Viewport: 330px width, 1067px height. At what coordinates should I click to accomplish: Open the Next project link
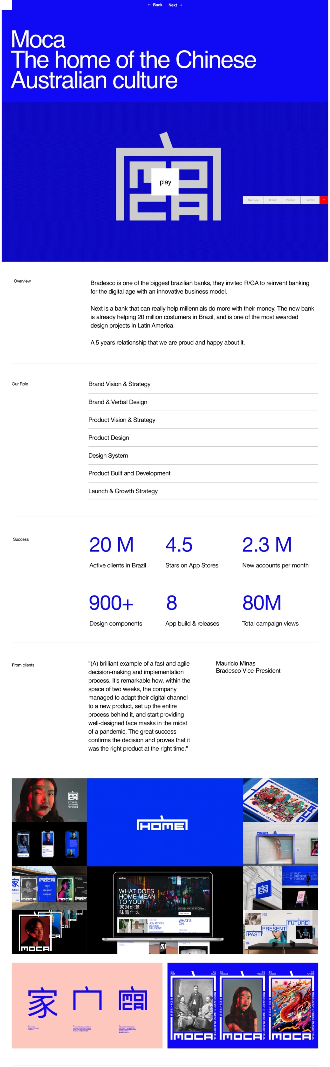tap(175, 5)
